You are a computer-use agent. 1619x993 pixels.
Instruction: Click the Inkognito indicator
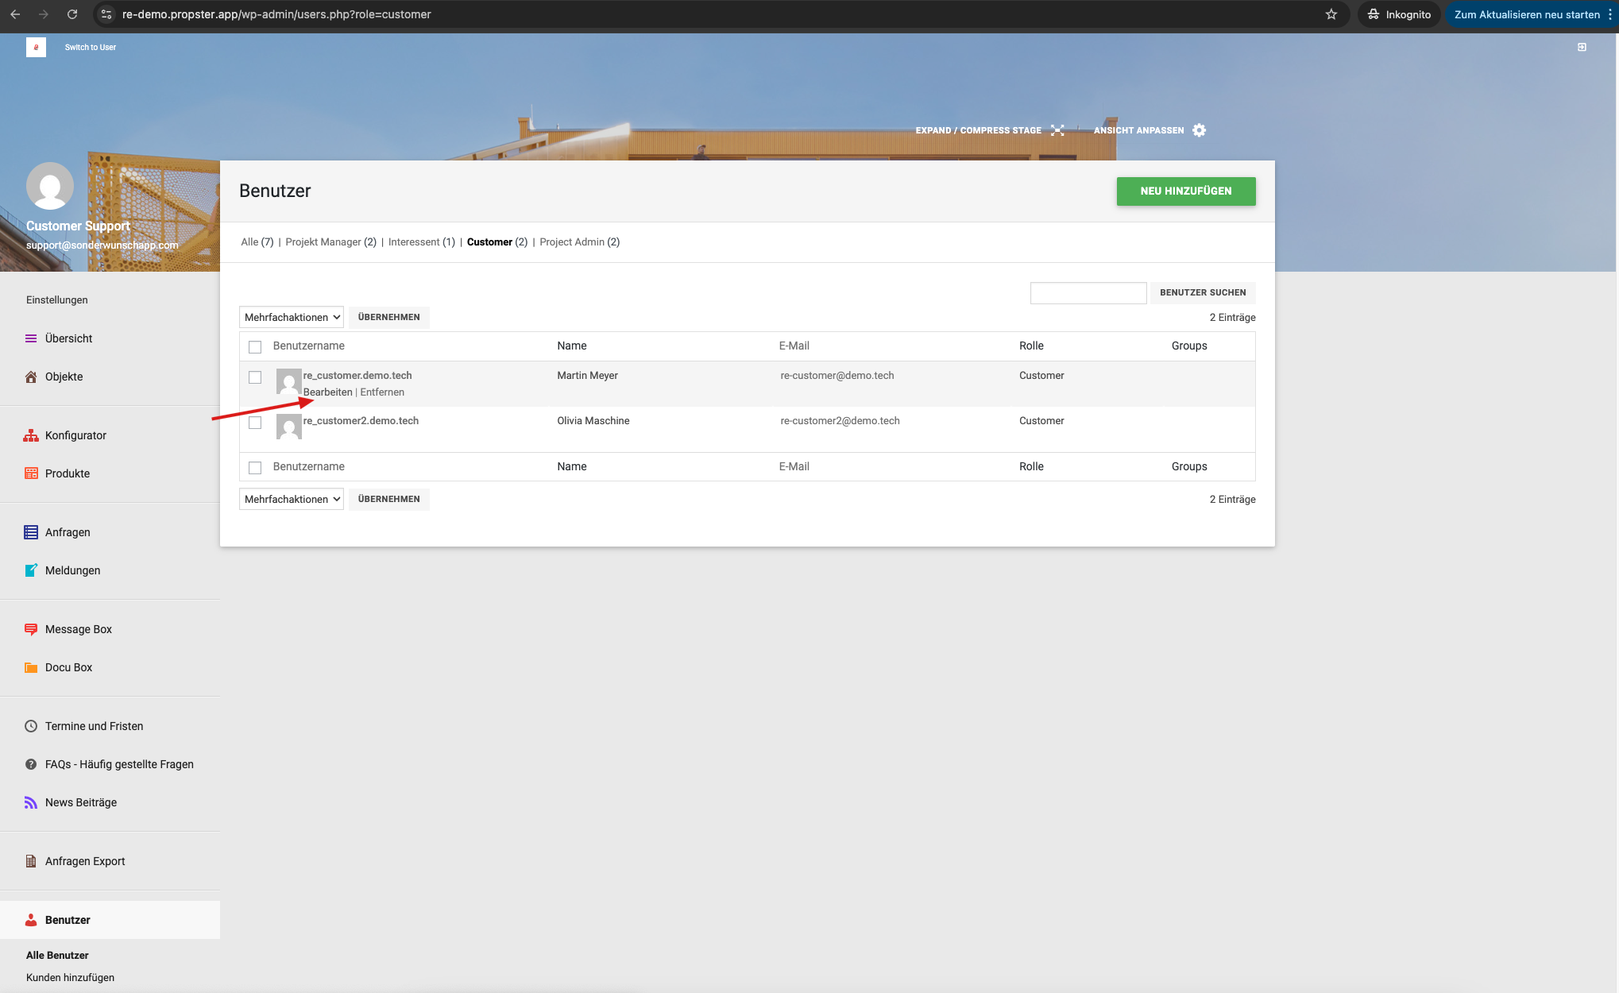(1400, 14)
